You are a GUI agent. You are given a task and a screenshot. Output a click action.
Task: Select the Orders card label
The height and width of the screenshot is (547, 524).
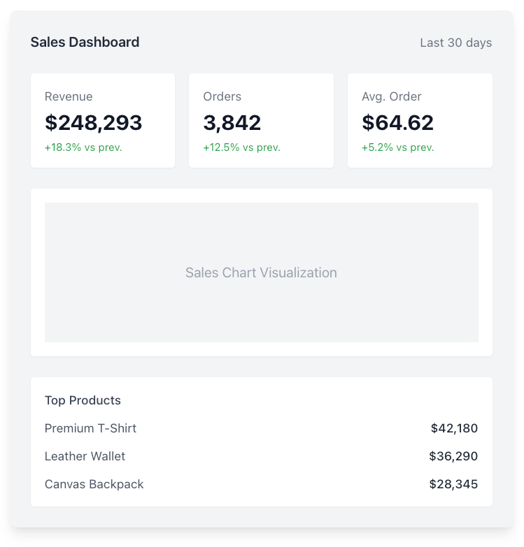222,96
